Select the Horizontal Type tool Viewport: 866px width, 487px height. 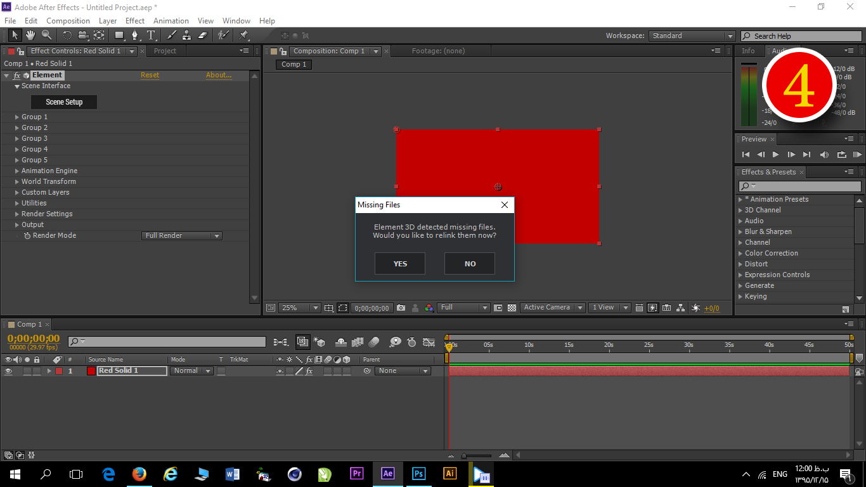[x=151, y=36]
